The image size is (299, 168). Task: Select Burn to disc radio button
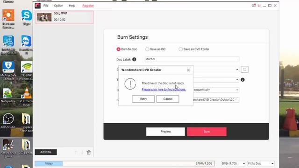point(118,49)
